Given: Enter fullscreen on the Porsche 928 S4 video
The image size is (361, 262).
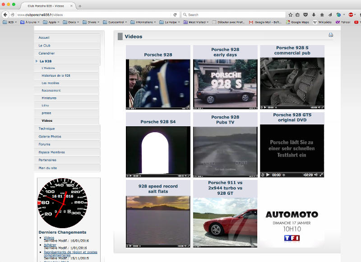Looking at the screenshot, I should pyautogui.click(x=189, y=176).
